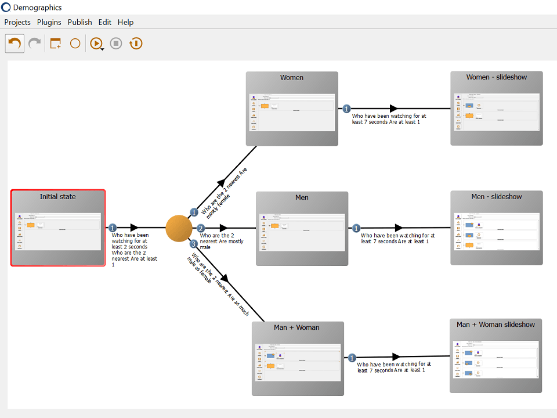Select the Women state node
557x418 pixels.
pos(291,109)
